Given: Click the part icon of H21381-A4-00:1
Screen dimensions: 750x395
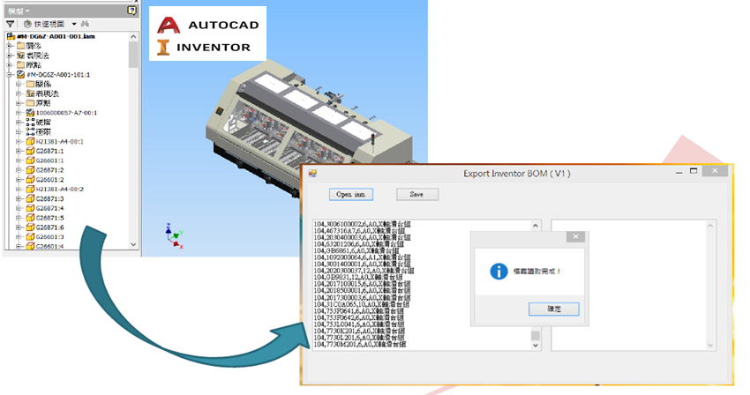Looking at the screenshot, I should tap(30, 142).
